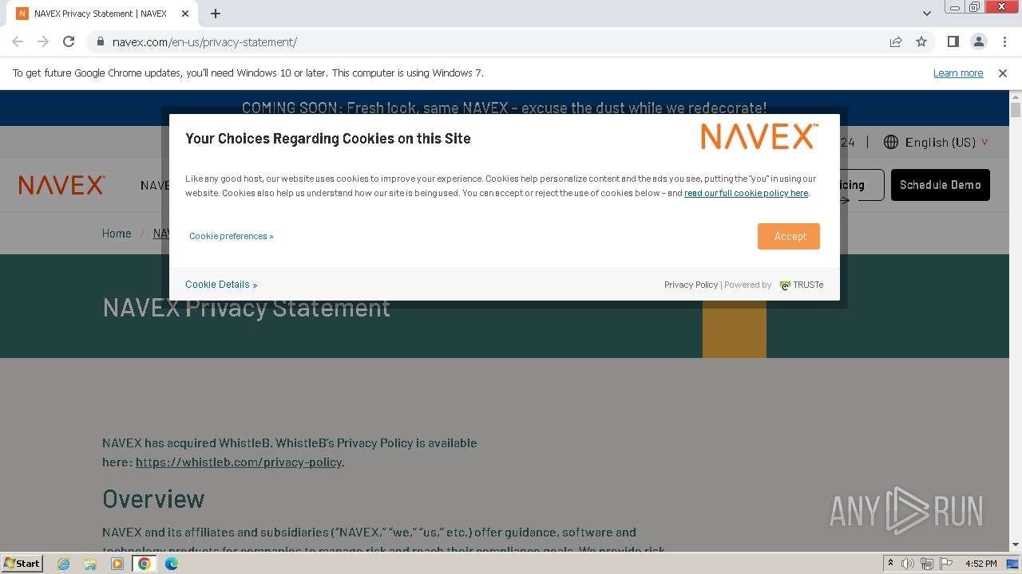This screenshot has height=574, width=1022.
Task: Go to Home breadcrumb link
Action: click(x=117, y=234)
